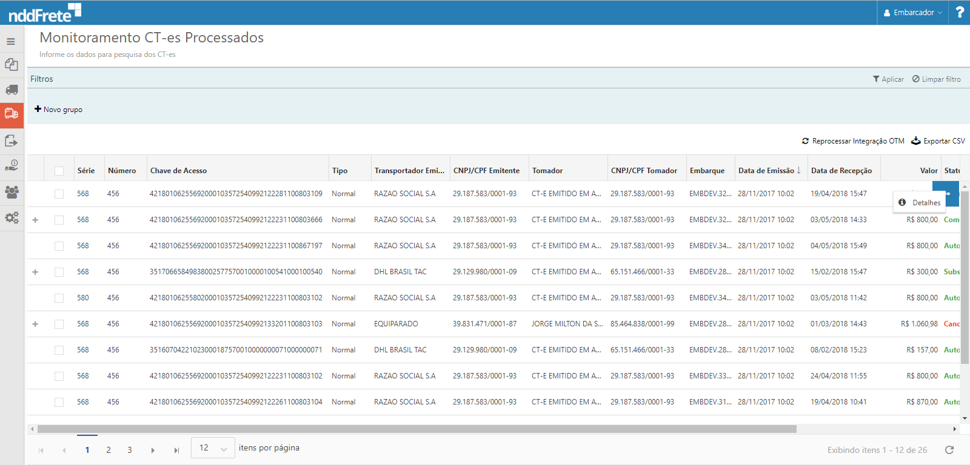
Task: Click the money hand sidebar icon
Action: (x=12, y=166)
